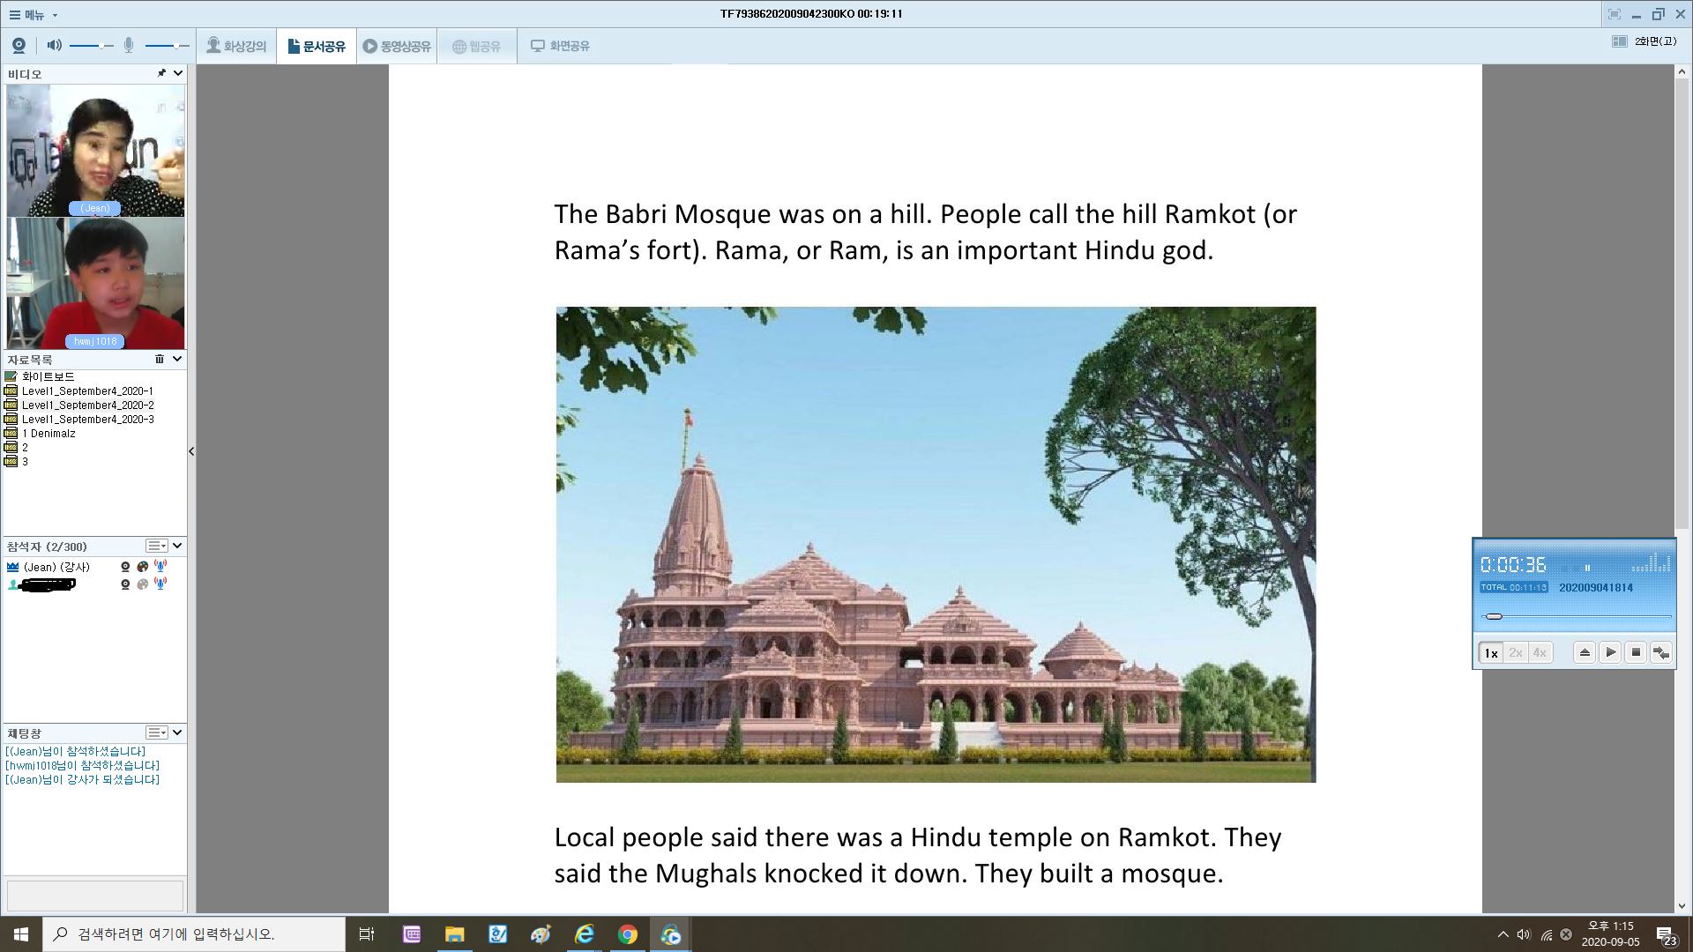Open Level1_September4_2020-2 document
The width and height of the screenshot is (1693, 952).
87,405
